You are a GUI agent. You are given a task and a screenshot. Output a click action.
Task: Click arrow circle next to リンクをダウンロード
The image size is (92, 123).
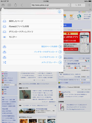(x=60, y=57)
